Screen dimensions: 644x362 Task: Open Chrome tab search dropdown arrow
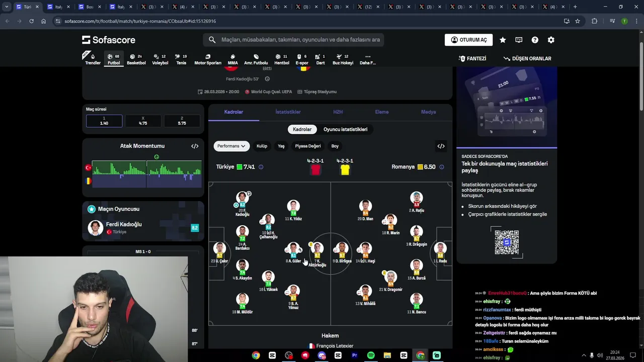tap(7, 7)
